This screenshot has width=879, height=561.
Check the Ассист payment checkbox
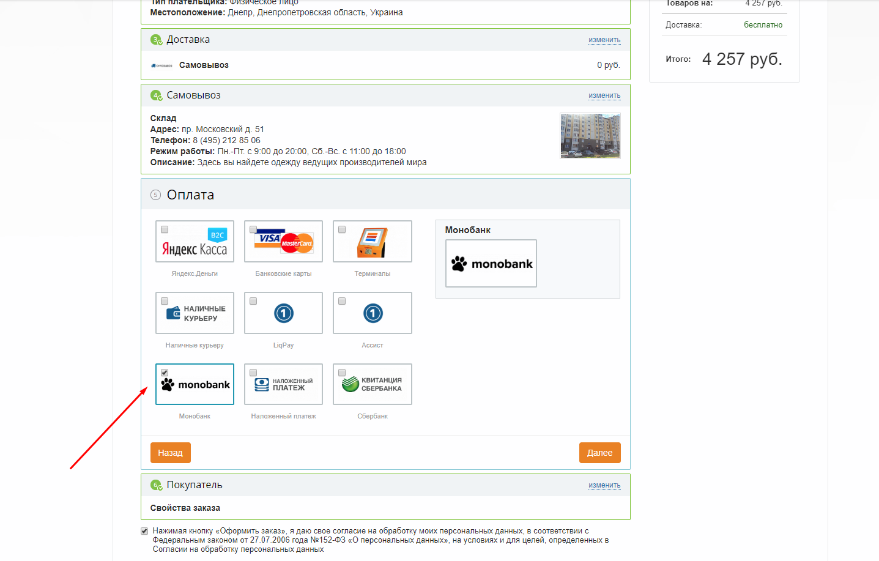pos(342,301)
